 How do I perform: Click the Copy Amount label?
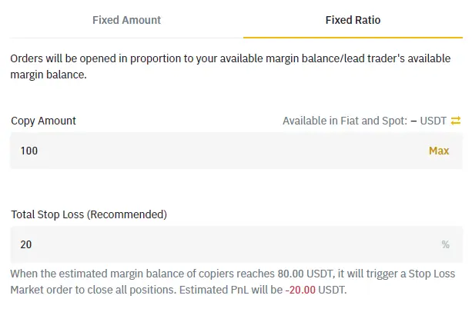[43, 121]
